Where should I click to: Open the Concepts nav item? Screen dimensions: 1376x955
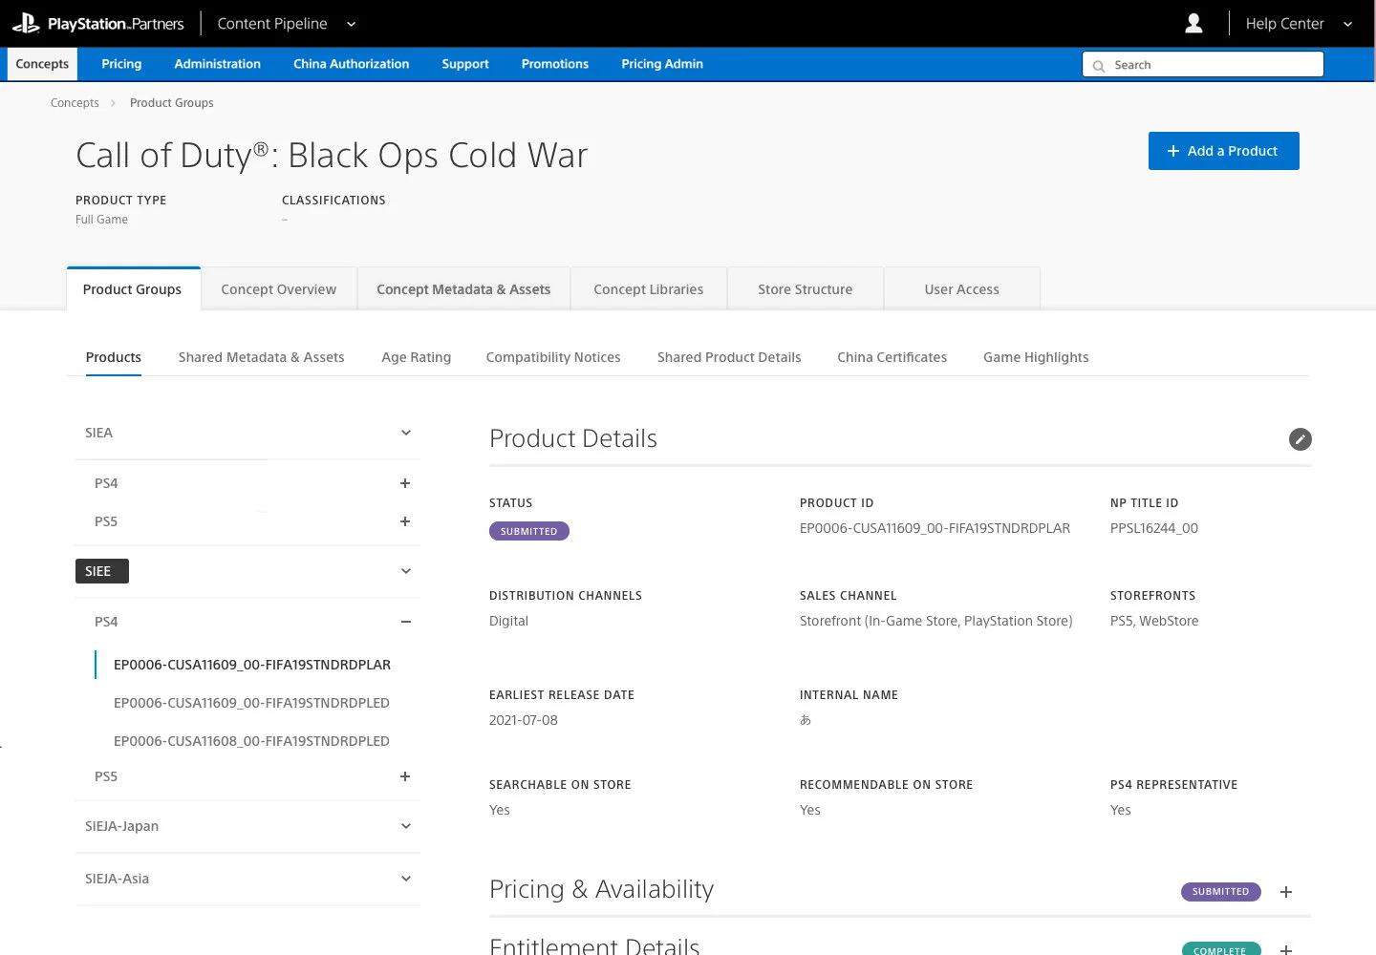pyautogui.click(x=42, y=64)
